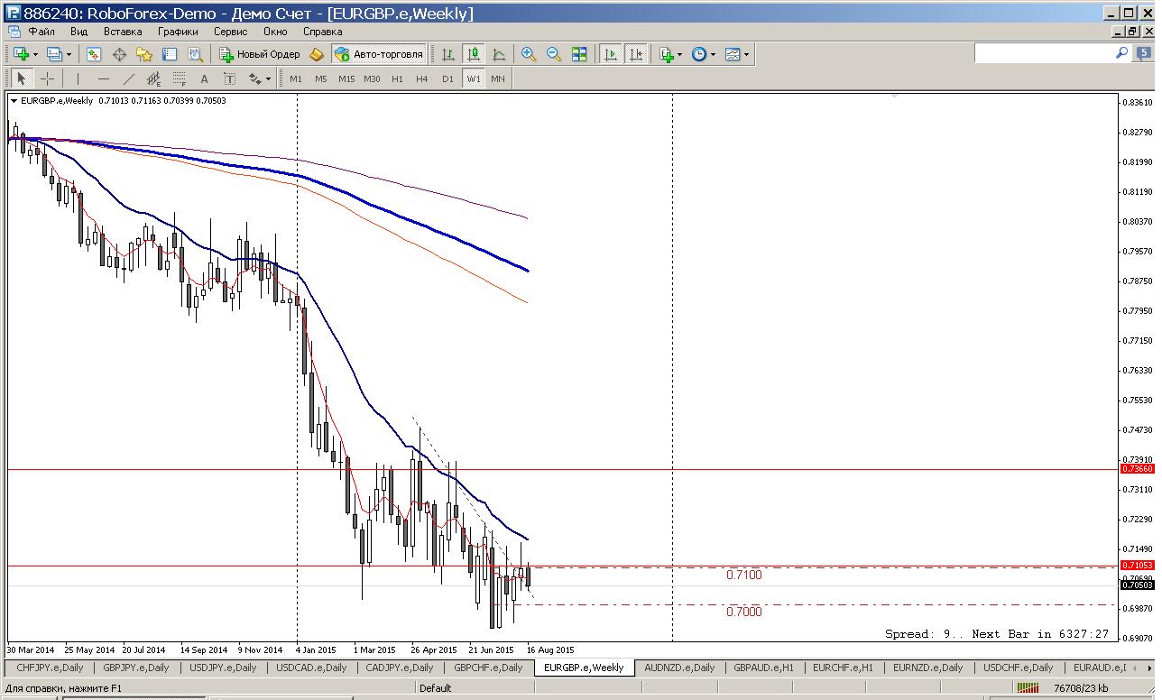This screenshot has height=700, width=1162.
Task: Expand the profiles dropdown arrow
Action: pos(69,54)
